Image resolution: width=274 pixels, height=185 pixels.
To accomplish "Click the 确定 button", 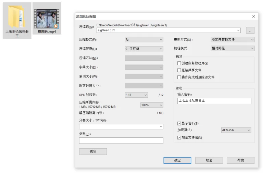I will 177,160.
